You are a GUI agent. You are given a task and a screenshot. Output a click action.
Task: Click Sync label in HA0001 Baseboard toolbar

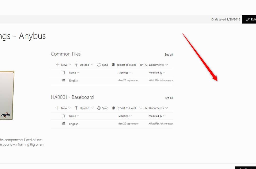[105, 108]
